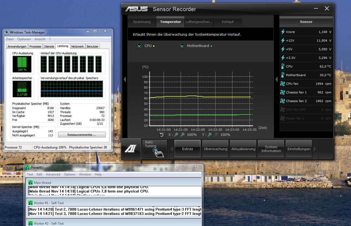Uncheck the MotherBoard temperature checkbox
351x226 pixels.
pos(182,46)
